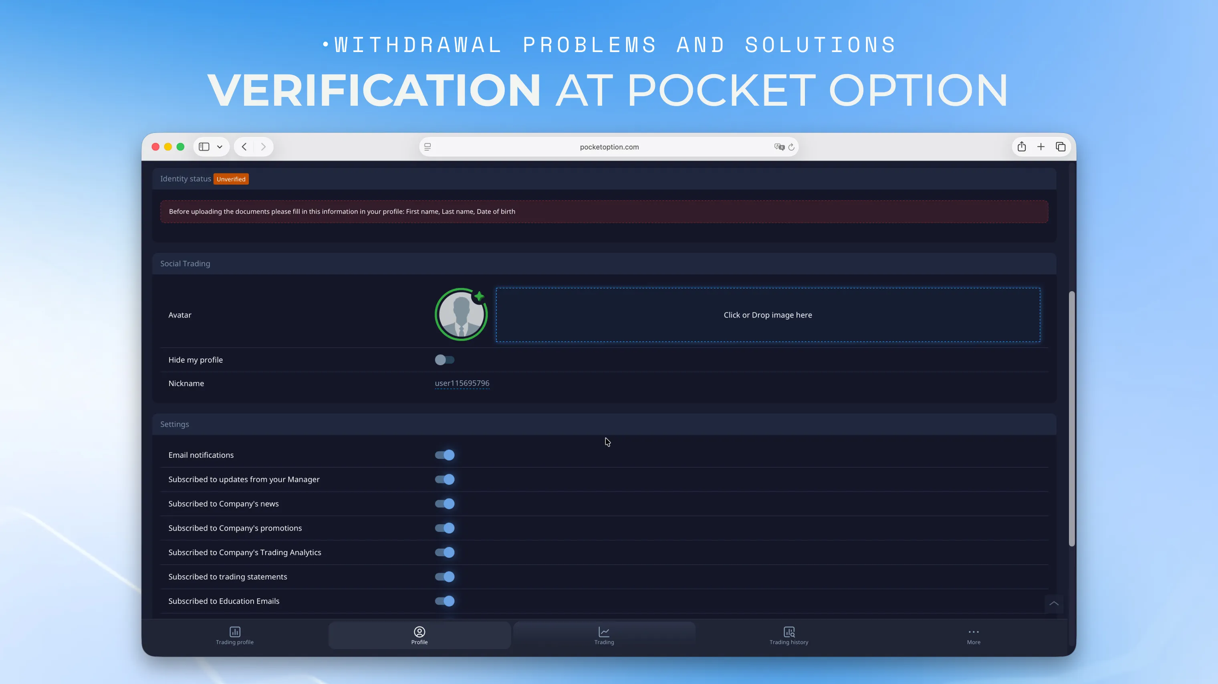Click the Avatar label
Image resolution: width=1218 pixels, height=684 pixels.
[179, 315]
